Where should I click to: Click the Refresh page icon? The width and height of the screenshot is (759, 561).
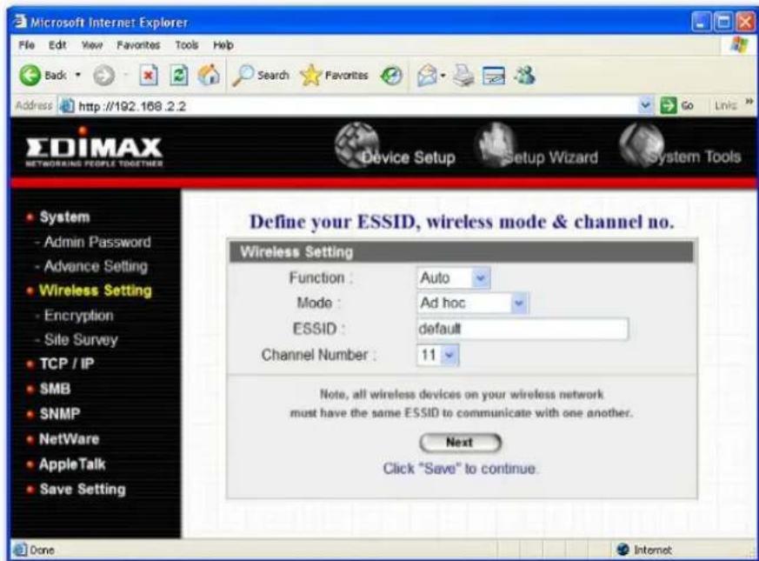[x=178, y=76]
